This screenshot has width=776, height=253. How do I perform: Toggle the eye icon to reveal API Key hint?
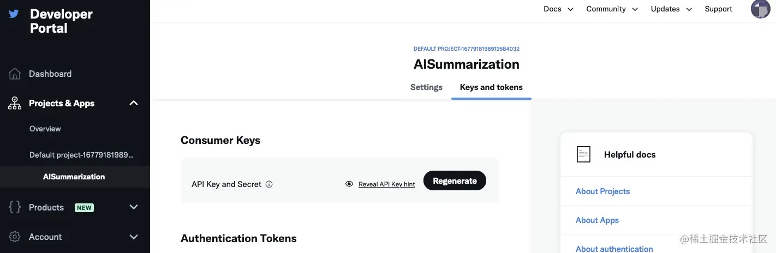tap(349, 184)
